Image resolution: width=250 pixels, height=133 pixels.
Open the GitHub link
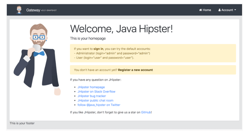point(146,112)
